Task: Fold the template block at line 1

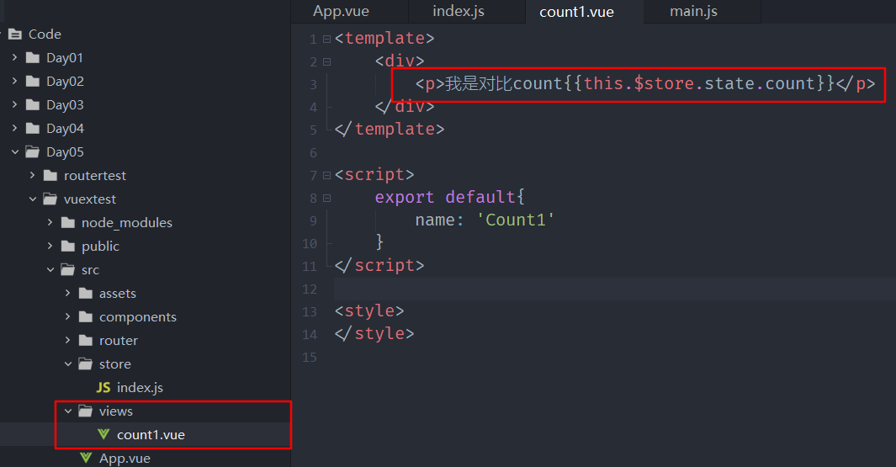Action: pyautogui.click(x=326, y=39)
